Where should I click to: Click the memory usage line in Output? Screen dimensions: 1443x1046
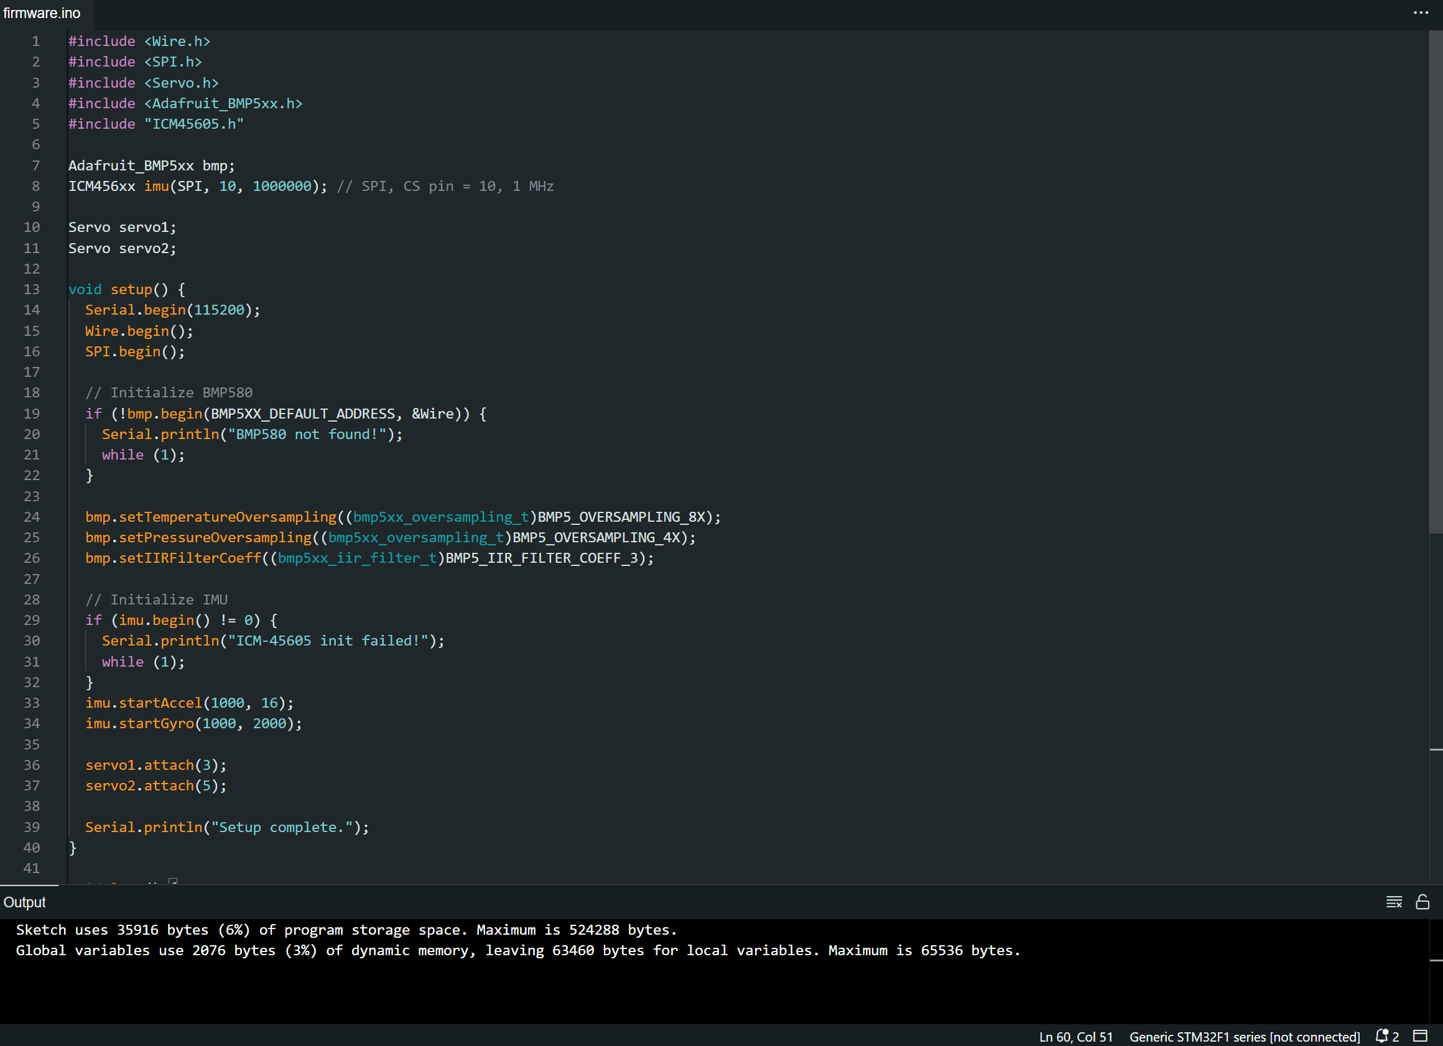pyautogui.click(x=518, y=950)
